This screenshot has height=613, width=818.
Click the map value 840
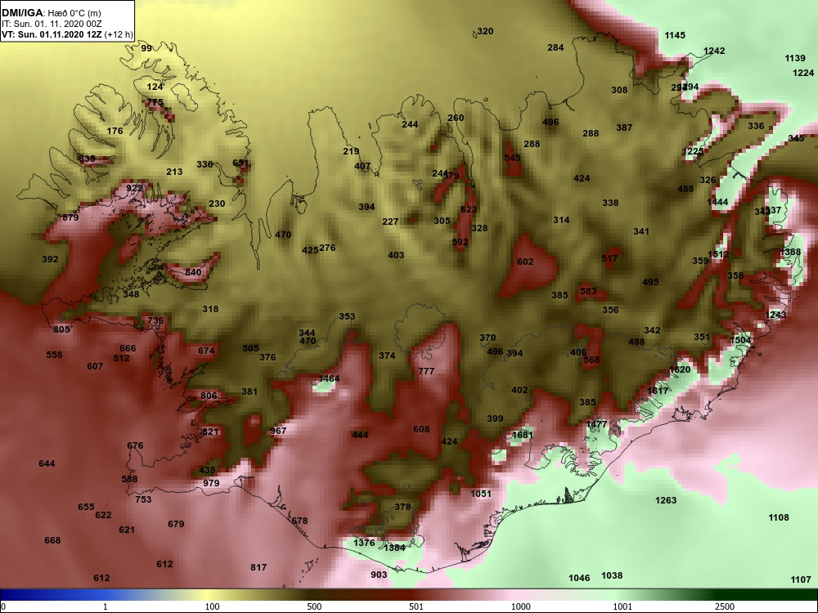pos(193,272)
